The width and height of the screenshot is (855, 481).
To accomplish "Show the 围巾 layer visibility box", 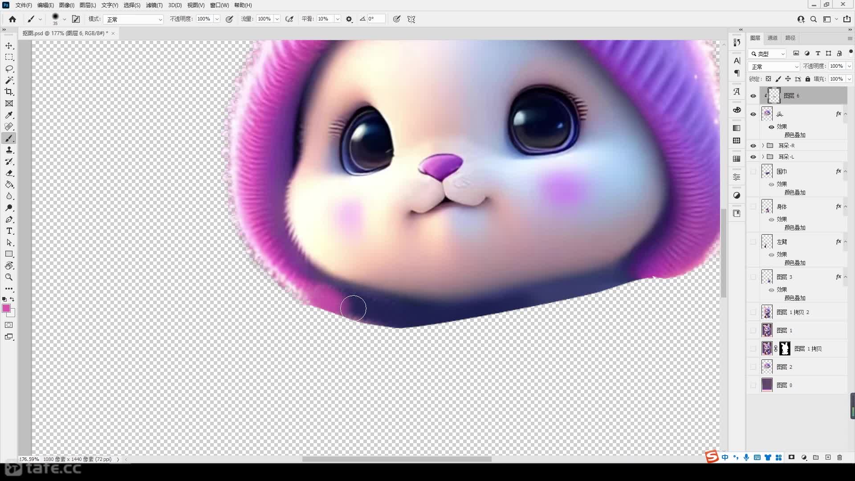I will pyautogui.click(x=753, y=171).
